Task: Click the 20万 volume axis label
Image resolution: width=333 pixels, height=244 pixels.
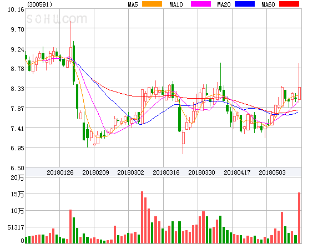Action: coord(17,177)
